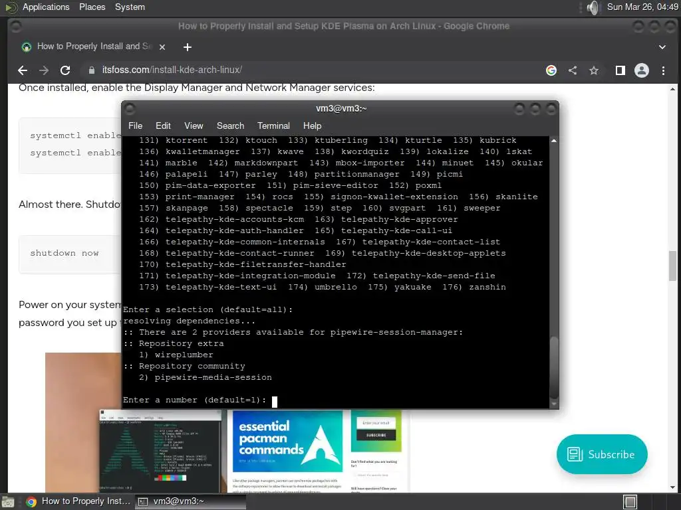
Task: Click the email field in newsletter card
Action: [376, 422]
